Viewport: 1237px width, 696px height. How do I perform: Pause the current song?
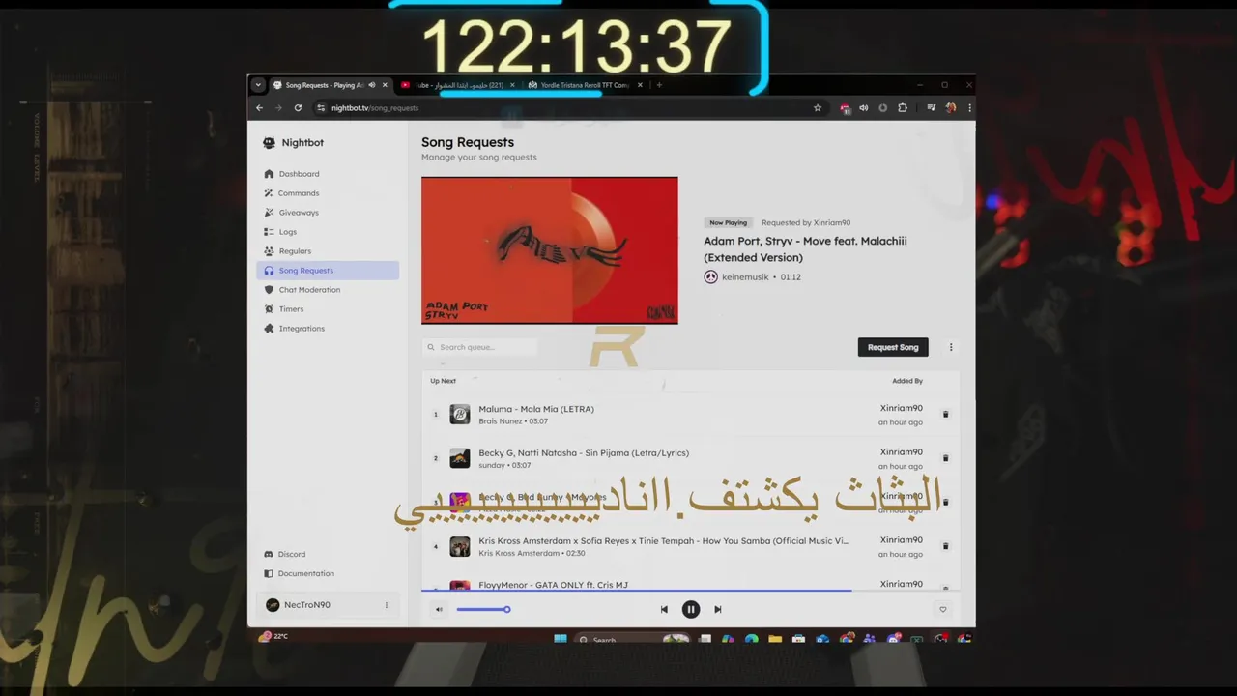pyautogui.click(x=691, y=609)
